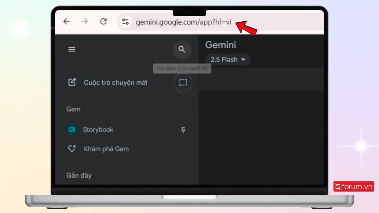Click the Gemini title text
Image resolution: width=379 pixels, height=213 pixels.
pos(220,45)
